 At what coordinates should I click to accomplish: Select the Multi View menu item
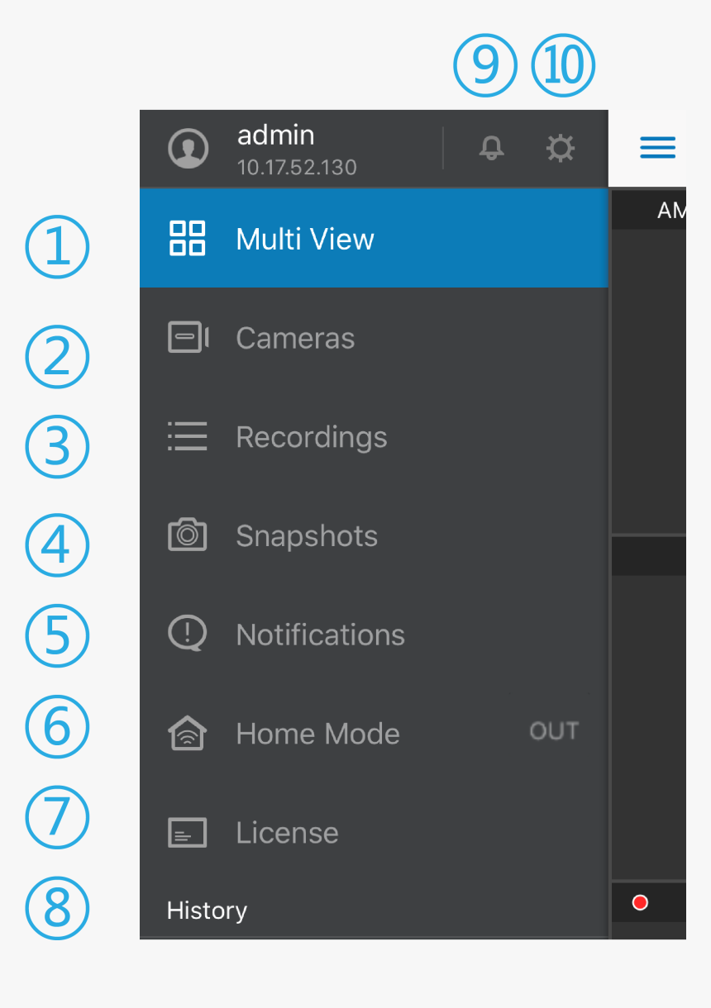pyautogui.click(x=305, y=240)
